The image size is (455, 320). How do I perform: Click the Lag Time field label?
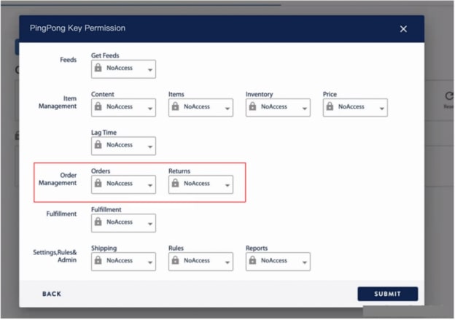[x=104, y=133]
